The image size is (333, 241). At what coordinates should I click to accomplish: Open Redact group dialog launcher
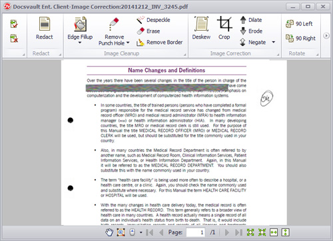tap(60, 55)
